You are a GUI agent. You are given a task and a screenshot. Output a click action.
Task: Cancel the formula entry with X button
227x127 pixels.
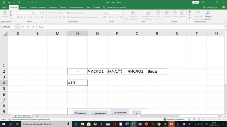[x=23, y=27]
